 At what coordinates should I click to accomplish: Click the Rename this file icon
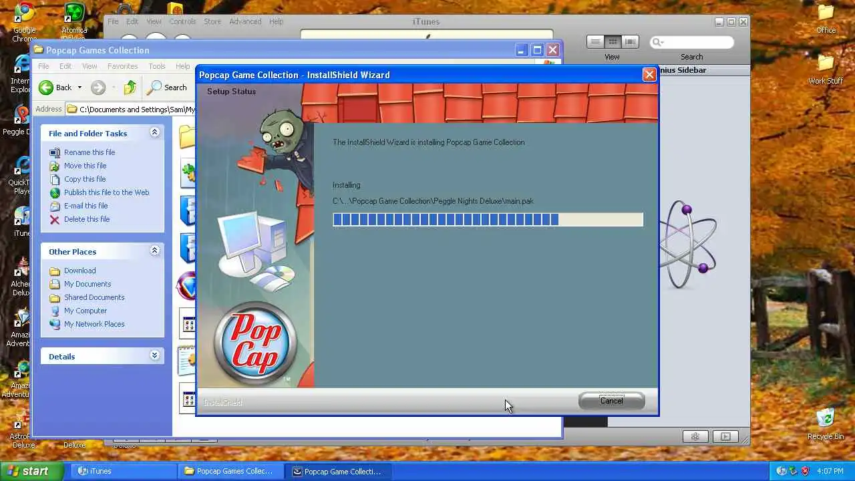[55, 152]
